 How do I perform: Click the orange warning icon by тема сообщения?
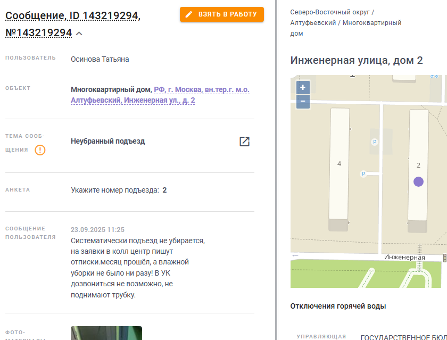[x=40, y=150]
